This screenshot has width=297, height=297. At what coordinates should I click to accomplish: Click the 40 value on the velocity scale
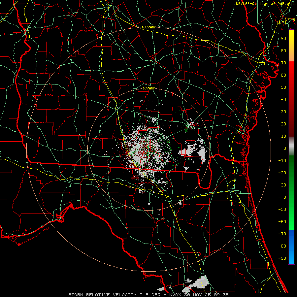tap(283, 100)
